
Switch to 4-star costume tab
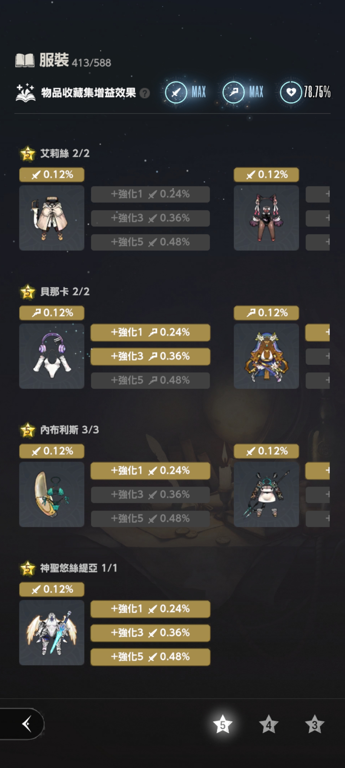pos(269,724)
